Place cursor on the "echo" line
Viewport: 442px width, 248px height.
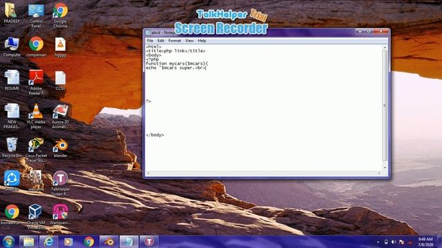coord(176,68)
